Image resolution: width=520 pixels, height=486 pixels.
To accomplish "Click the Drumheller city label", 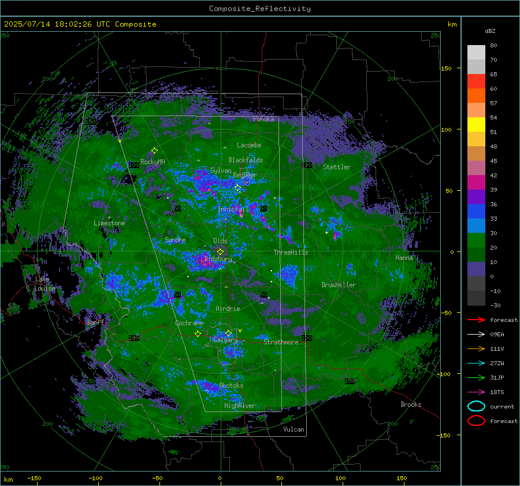I will (339, 285).
